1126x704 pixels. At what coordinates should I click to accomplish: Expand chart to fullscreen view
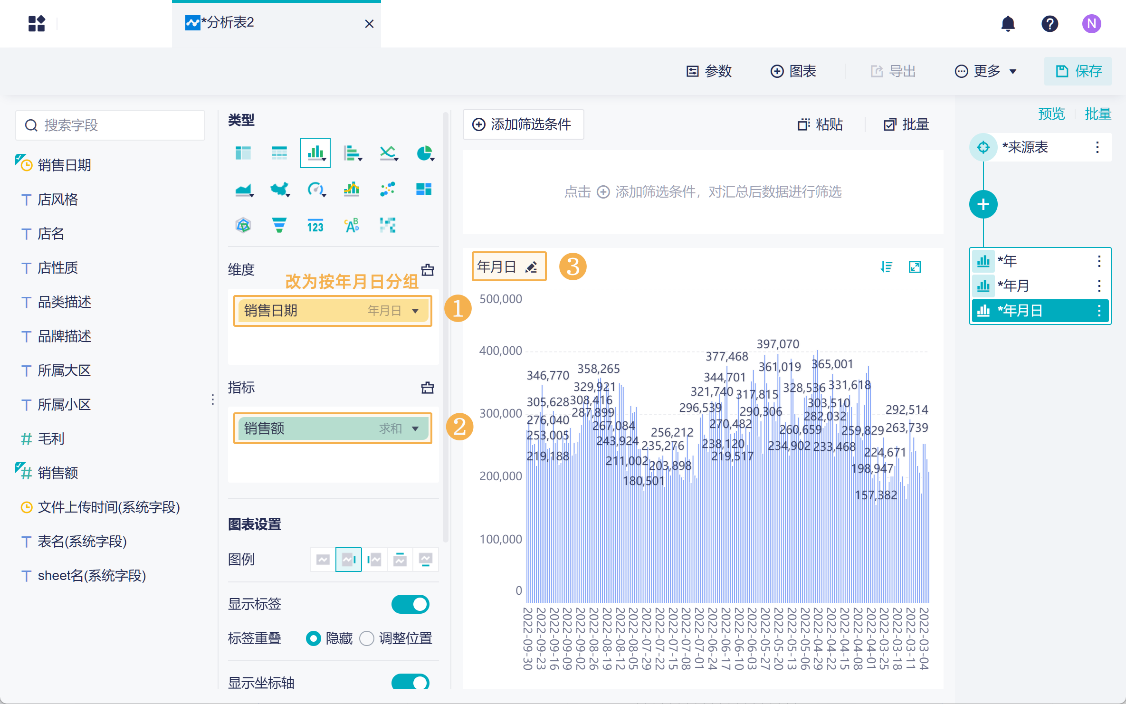tap(915, 267)
